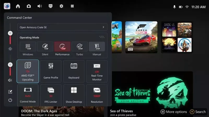
Task: Open the widgets grid icon
Action: (x=72, y=6)
